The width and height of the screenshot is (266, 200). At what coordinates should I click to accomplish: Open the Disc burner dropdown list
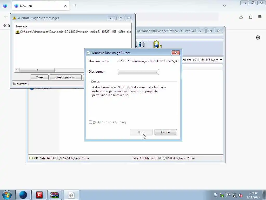tap(138, 72)
